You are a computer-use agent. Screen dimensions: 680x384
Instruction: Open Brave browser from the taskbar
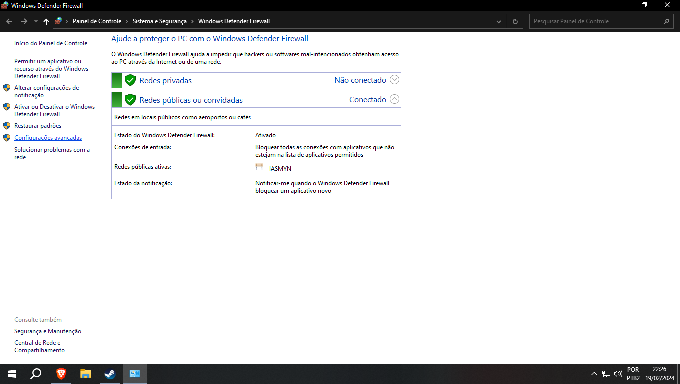click(61, 373)
